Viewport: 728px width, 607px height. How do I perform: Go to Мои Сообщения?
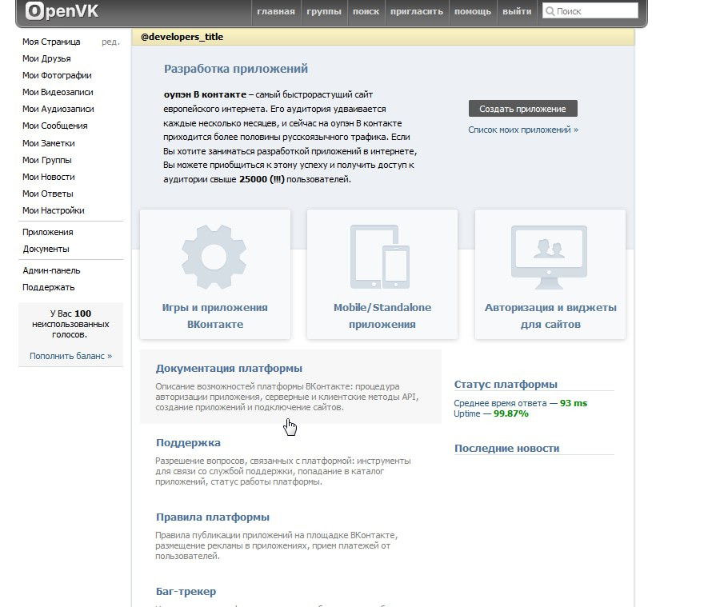tap(54, 126)
